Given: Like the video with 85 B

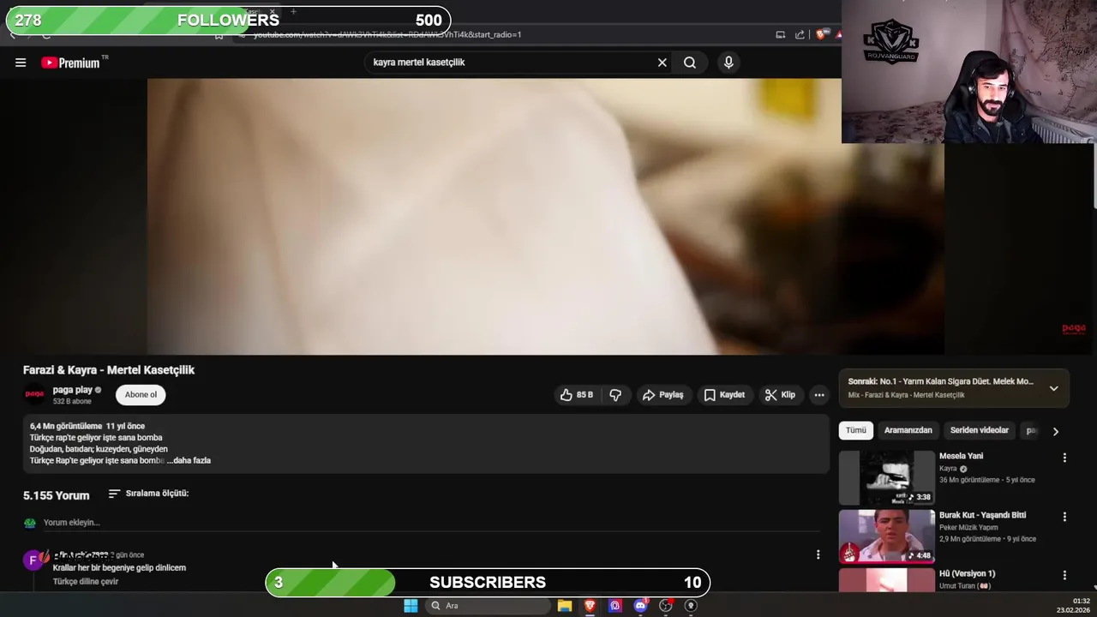Looking at the screenshot, I should point(577,395).
